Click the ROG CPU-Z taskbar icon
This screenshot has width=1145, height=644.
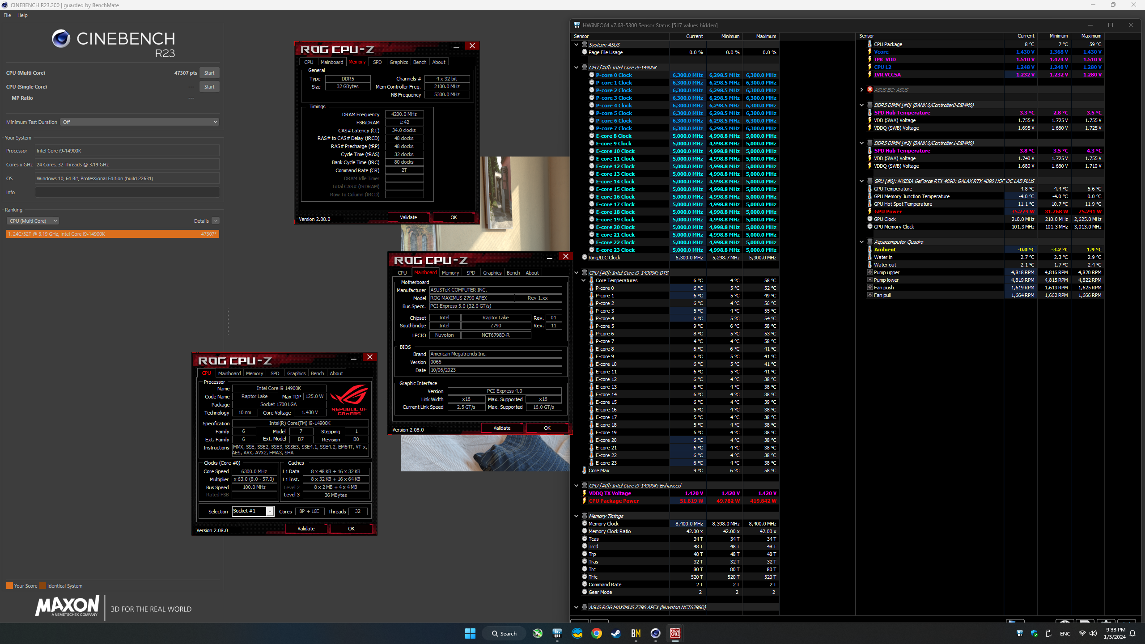[675, 633]
